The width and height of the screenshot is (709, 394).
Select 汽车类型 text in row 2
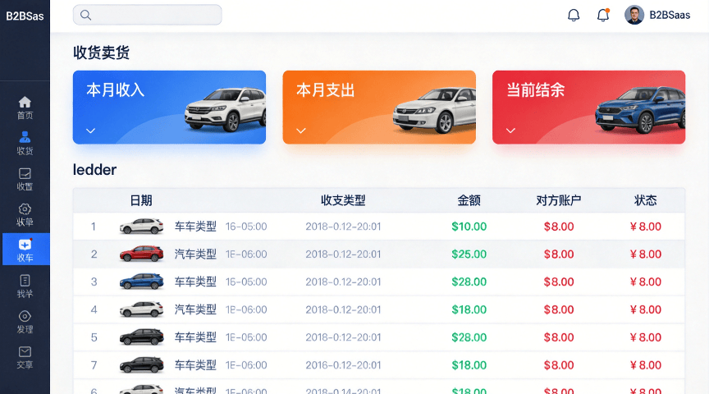point(196,254)
